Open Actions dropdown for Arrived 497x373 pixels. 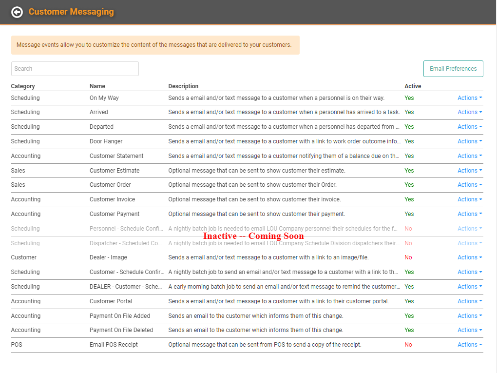(x=470, y=112)
